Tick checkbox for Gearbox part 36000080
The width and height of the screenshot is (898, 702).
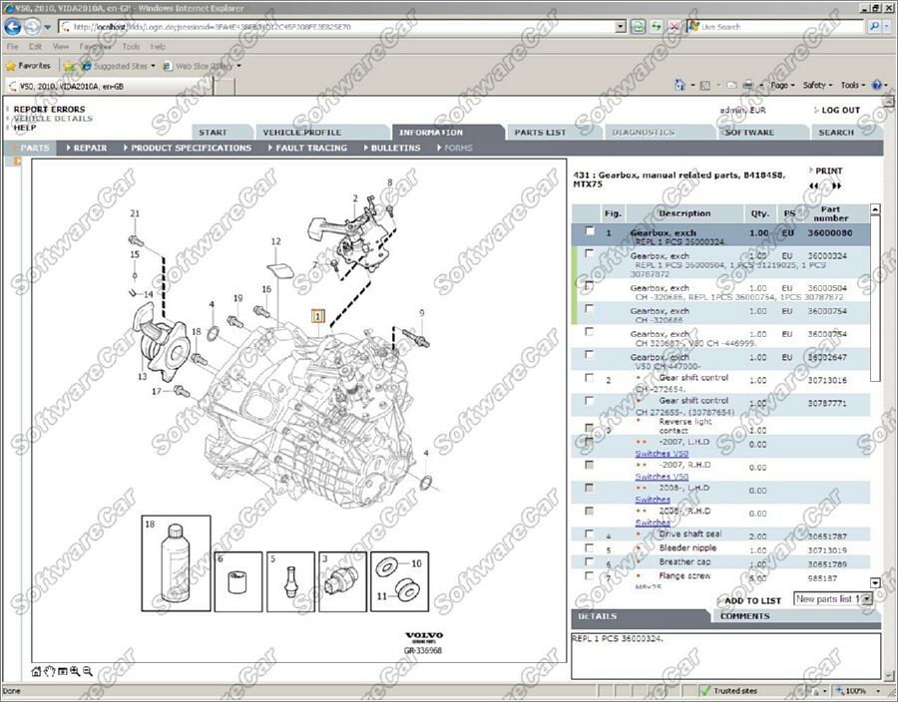point(589,231)
